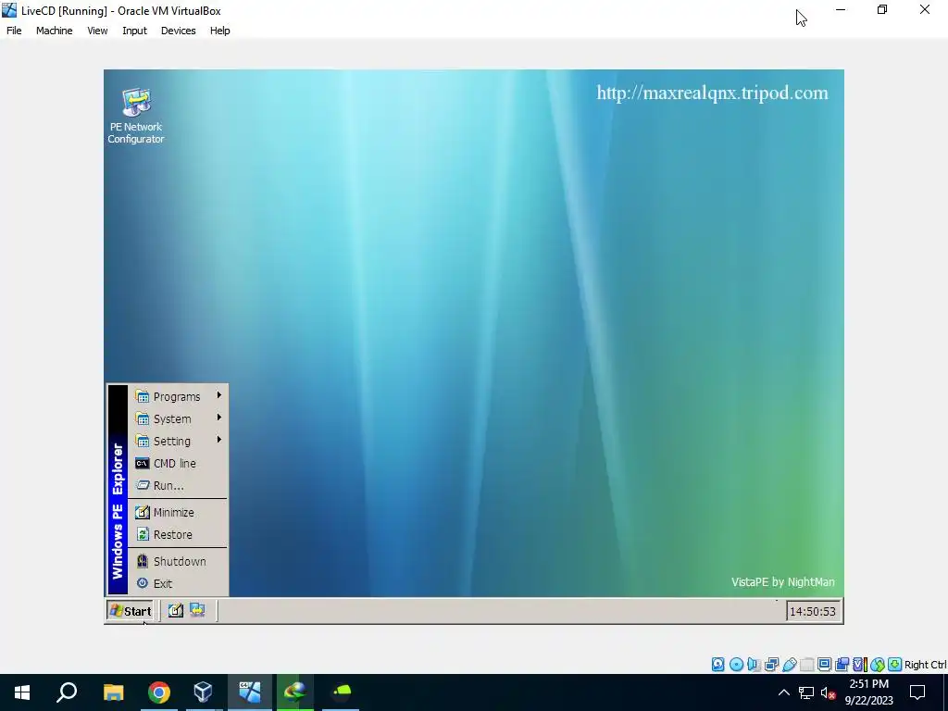This screenshot has height=711, width=948.
Task: Click the shared folders status icon
Action: (x=806, y=665)
